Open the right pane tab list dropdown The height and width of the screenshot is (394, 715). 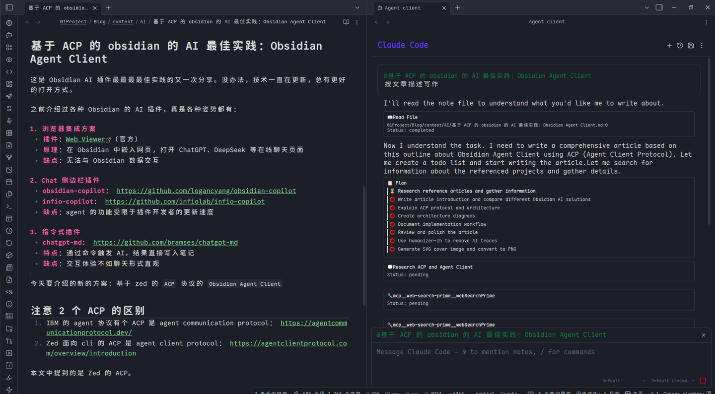tap(646, 7)
